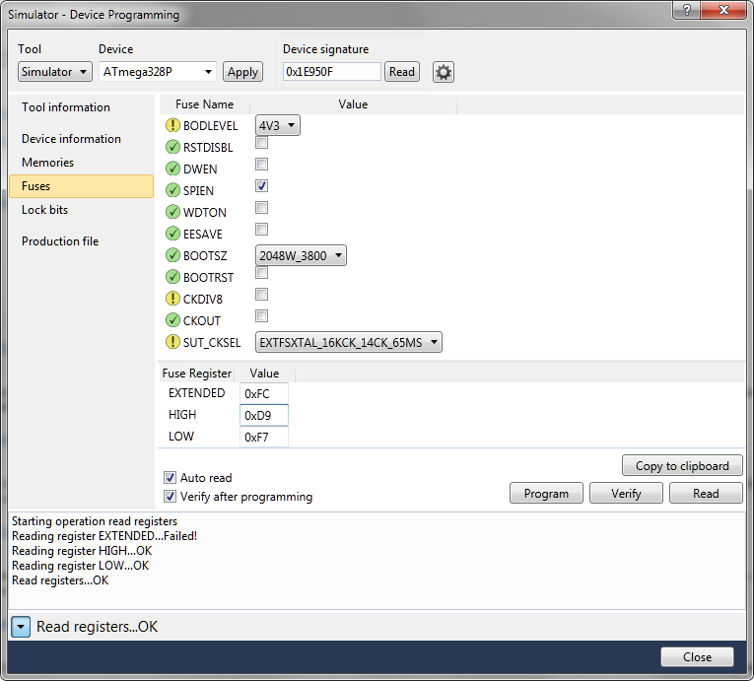
Task: Click the SPIEN green check status icon
Action: click(x=172, y=190)
